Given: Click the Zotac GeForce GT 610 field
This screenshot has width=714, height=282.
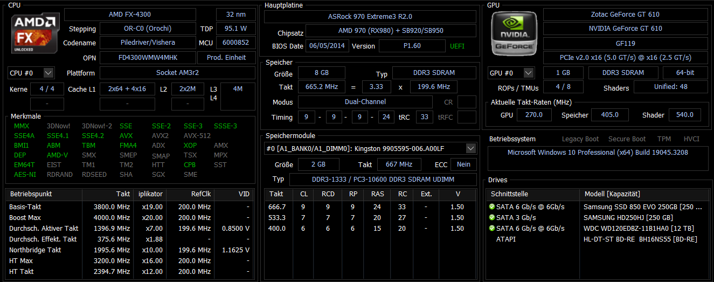Looking at the screenshot, I should click(626, 15).
